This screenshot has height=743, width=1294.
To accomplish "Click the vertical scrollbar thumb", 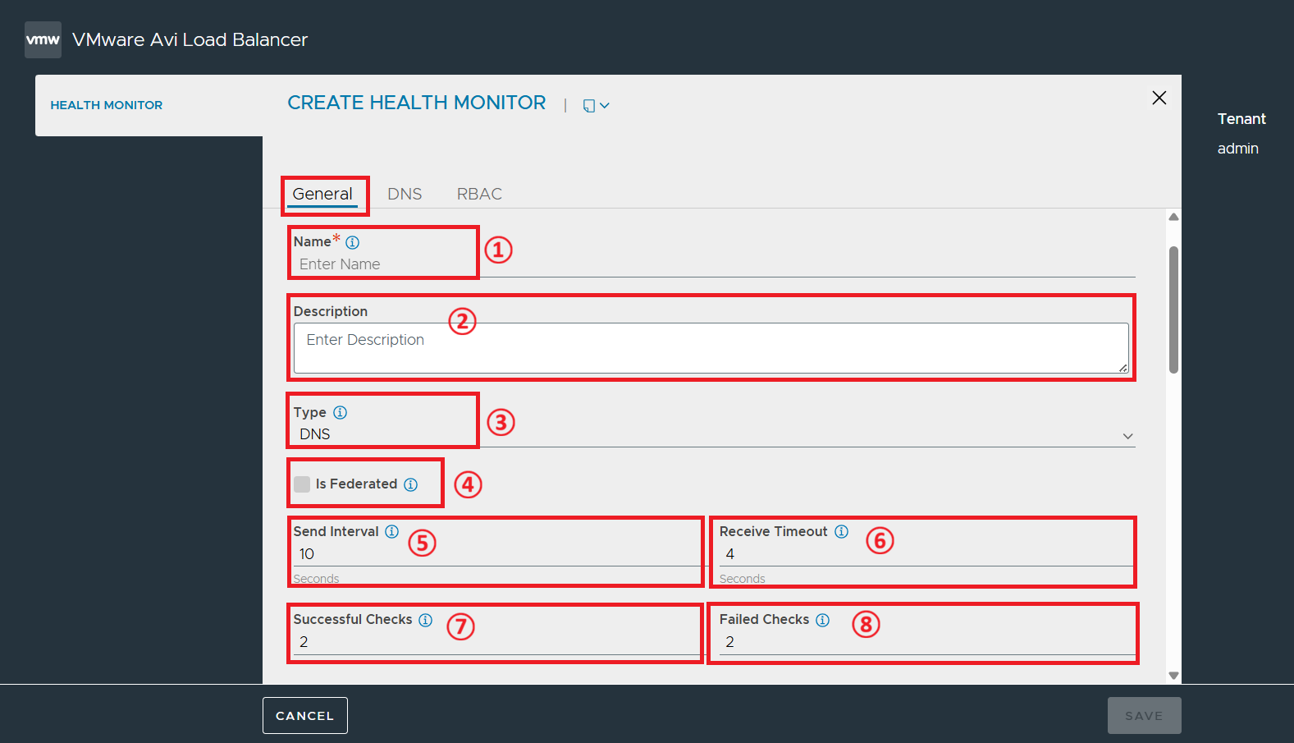I will click(1173, 310).
